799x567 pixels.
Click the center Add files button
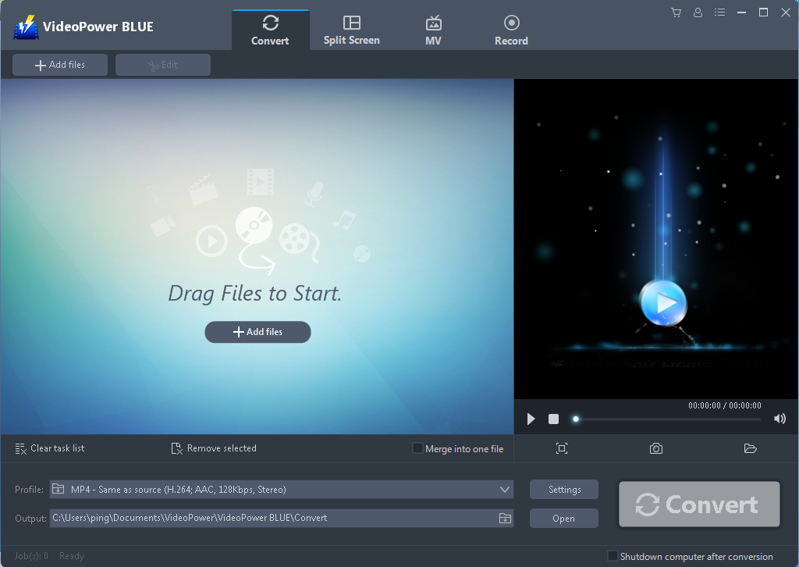257,332
